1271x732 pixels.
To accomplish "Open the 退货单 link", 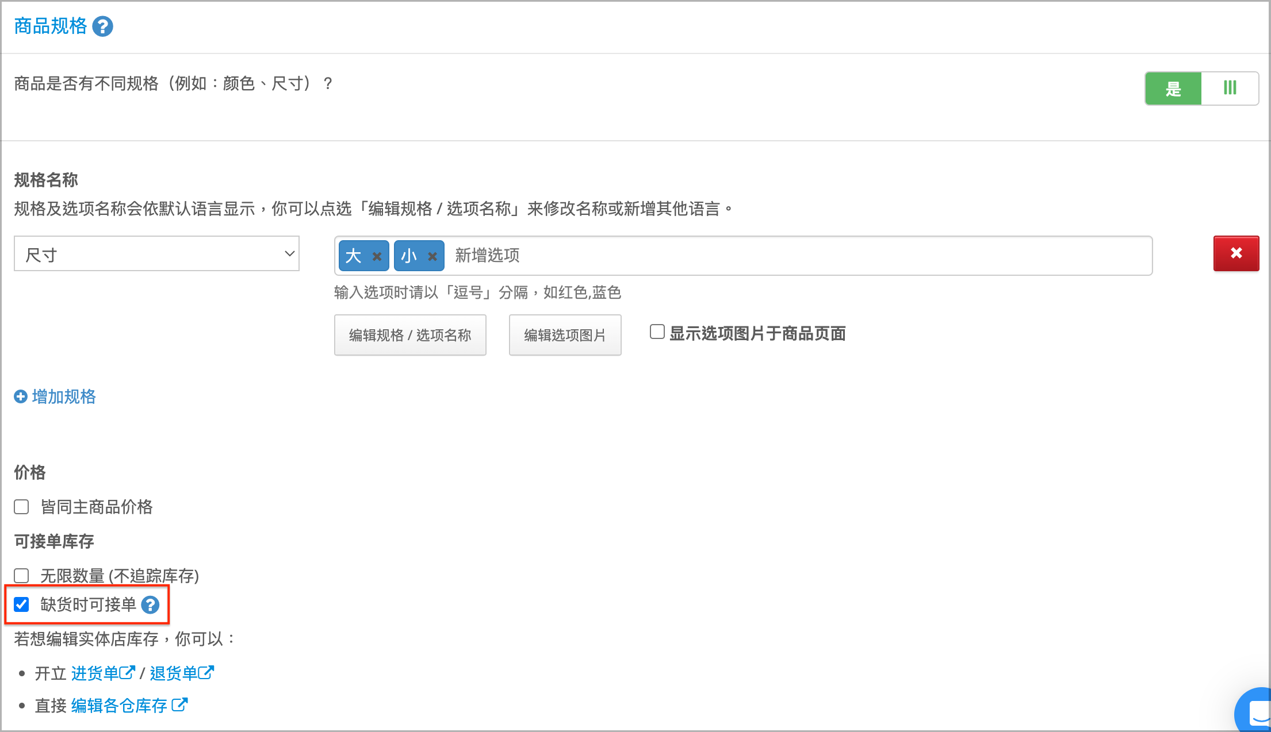I will (x=182, y=673).
